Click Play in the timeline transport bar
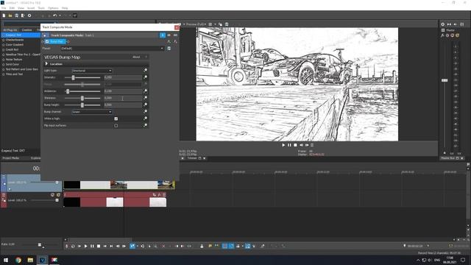Screen dimensions: 471x265 (85, 246)
